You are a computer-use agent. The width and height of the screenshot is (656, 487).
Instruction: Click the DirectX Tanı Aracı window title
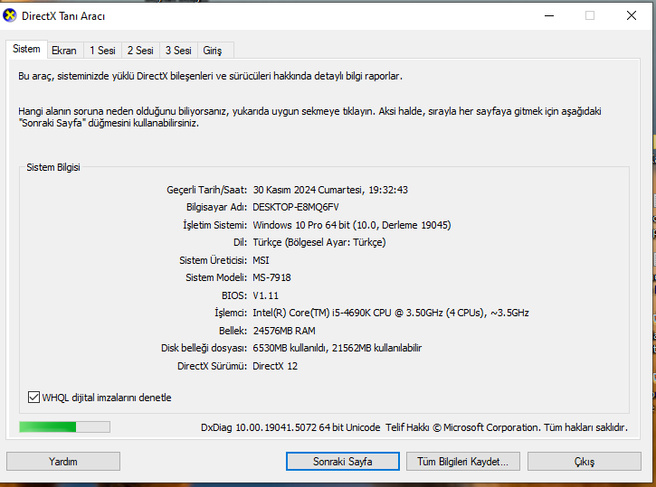(x=63, y=16)
